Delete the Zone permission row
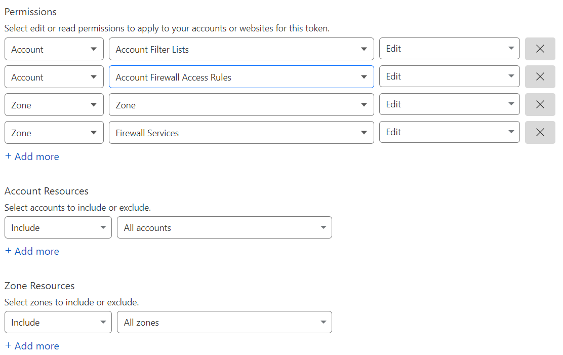 point(540,104)
